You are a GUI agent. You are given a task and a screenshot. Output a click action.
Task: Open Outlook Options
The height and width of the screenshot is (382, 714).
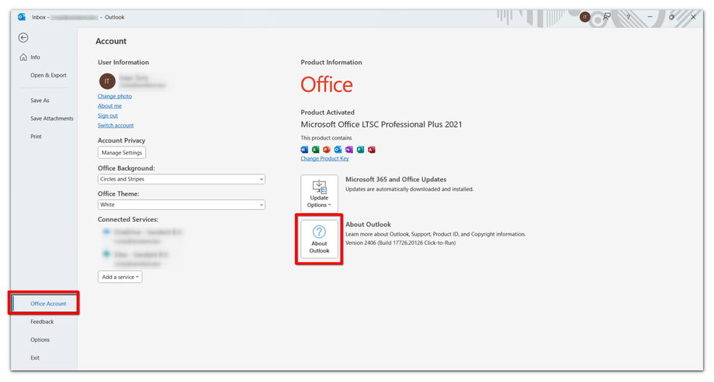click(40, 339)
